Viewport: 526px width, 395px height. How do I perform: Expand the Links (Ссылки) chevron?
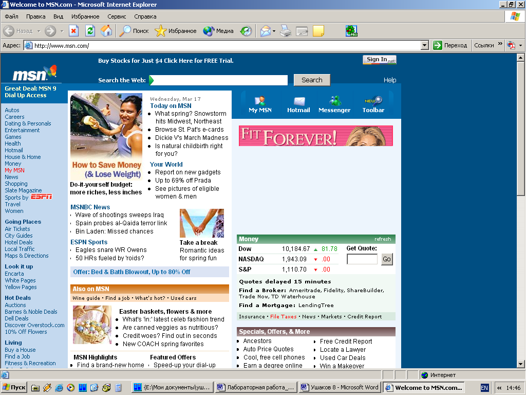[x=500, y=44]
